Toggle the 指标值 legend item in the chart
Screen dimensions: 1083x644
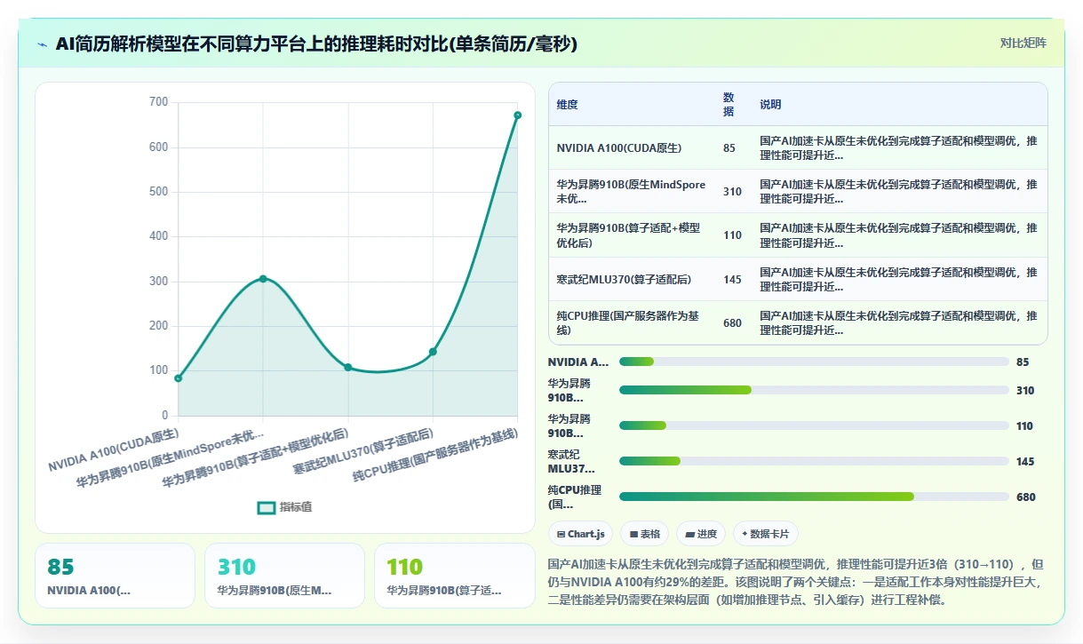point(284,507)
